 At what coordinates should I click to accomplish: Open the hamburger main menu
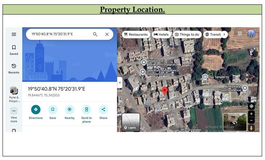coord(14,35)
